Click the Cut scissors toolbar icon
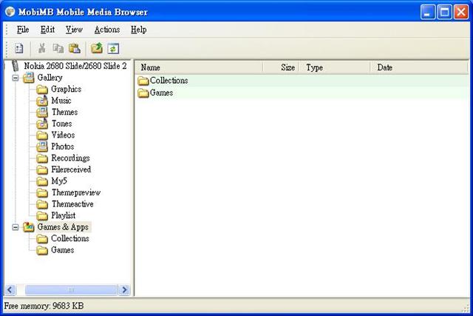 [42, 49]
